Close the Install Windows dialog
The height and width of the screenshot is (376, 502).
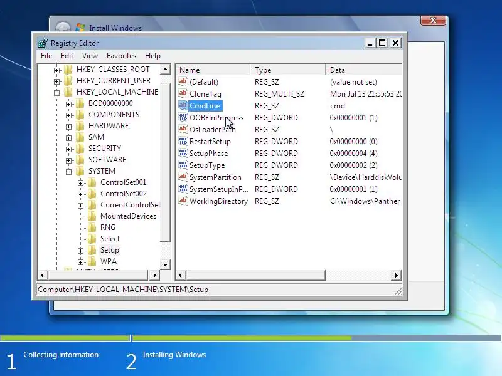pyautogui.click(x=433, y=20)
